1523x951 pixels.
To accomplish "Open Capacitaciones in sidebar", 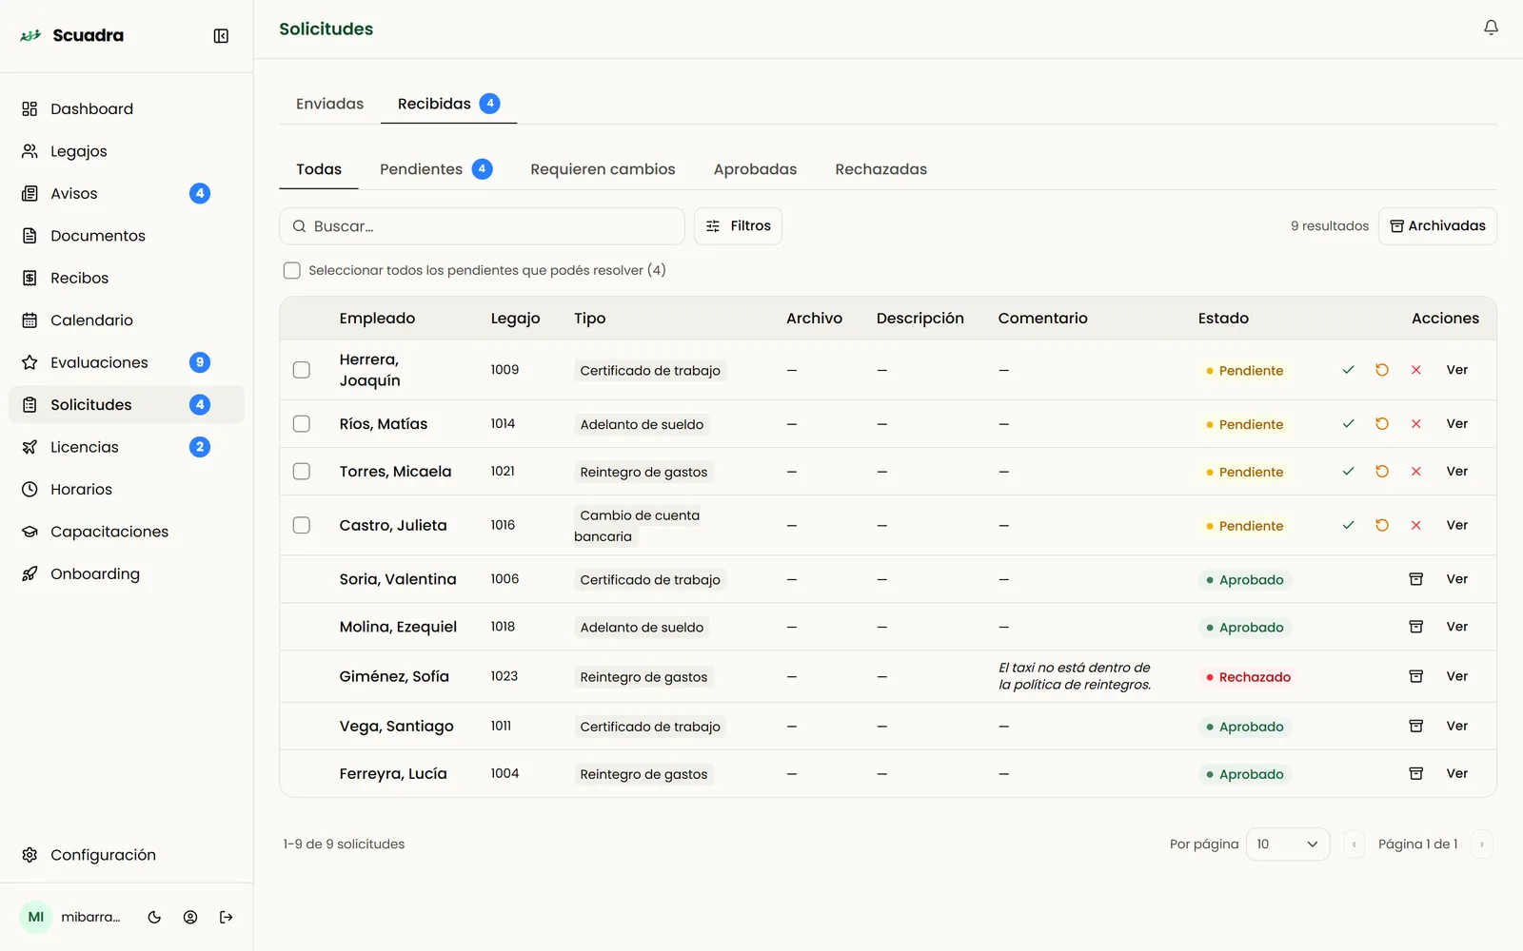I will click(127, 532).
